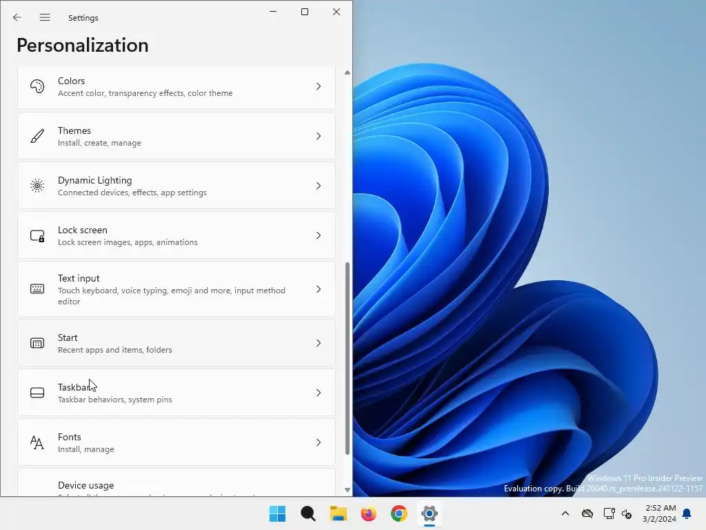Click the Colors palette icon
The height and width of the screenshot is (530, 706).
(x=37, y=86)
